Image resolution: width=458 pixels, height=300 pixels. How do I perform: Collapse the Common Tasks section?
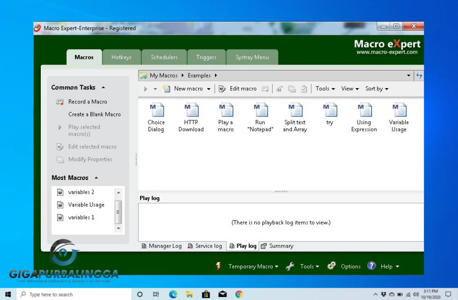103,88
